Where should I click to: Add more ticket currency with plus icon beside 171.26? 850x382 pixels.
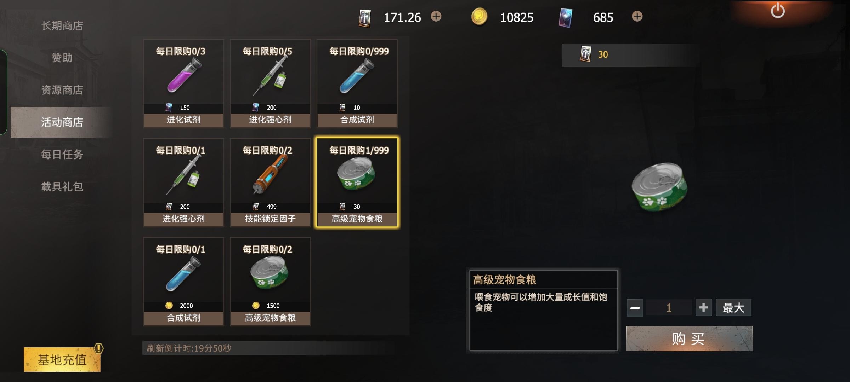[x=436, y=16]
